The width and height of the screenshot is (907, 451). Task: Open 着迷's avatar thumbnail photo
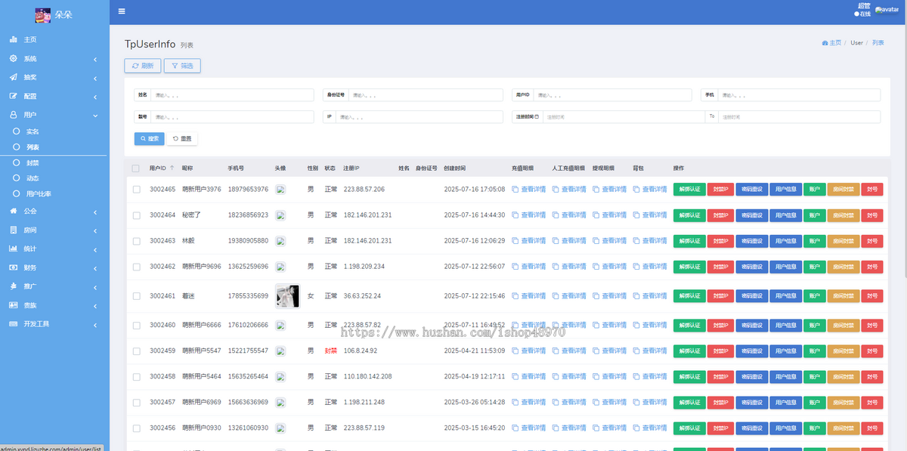pos(287,296)
